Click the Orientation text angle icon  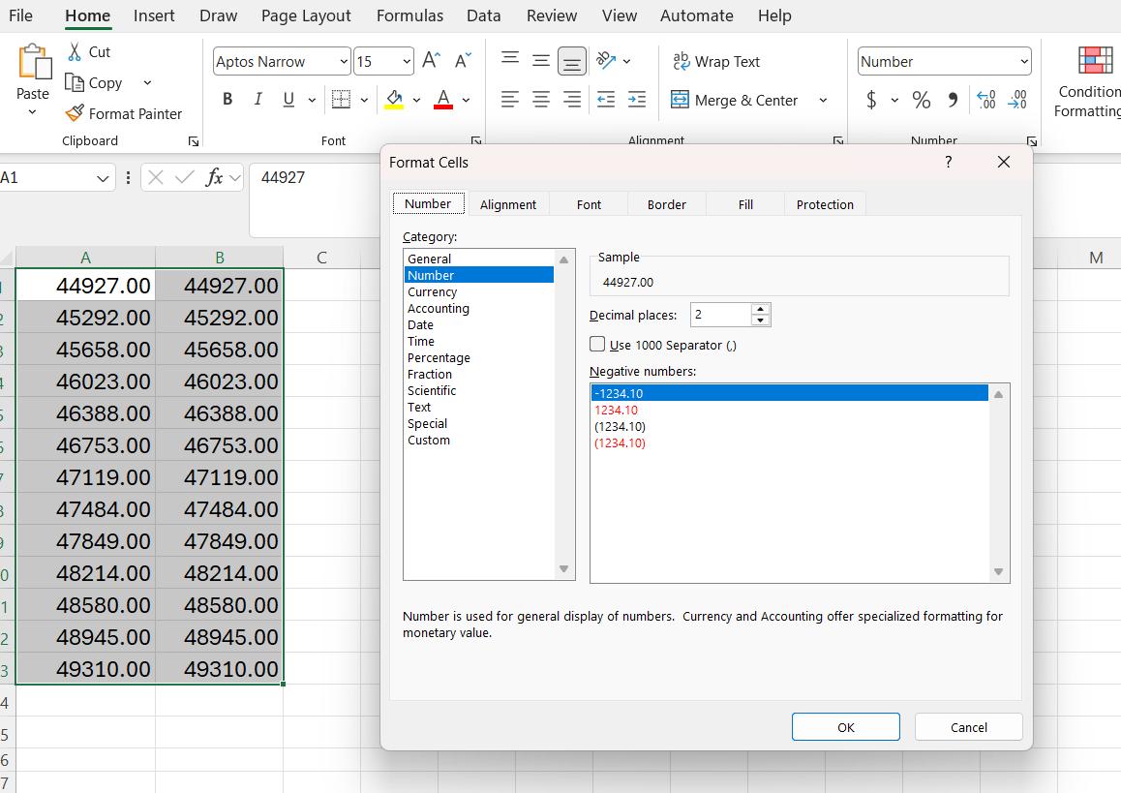click(x=606, y=61)
